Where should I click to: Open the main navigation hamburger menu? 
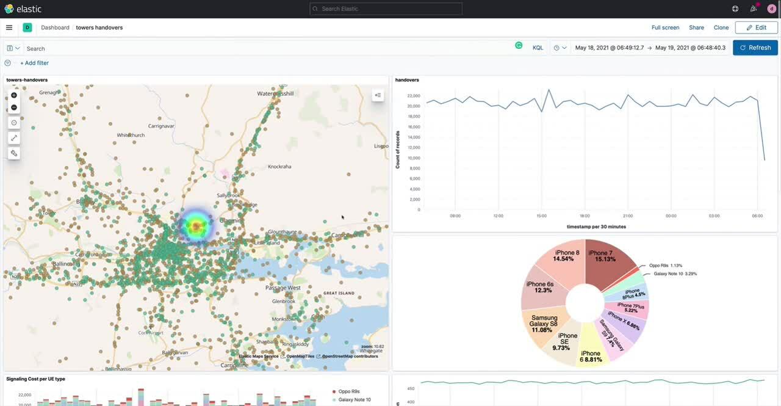(x=9, y=27)
